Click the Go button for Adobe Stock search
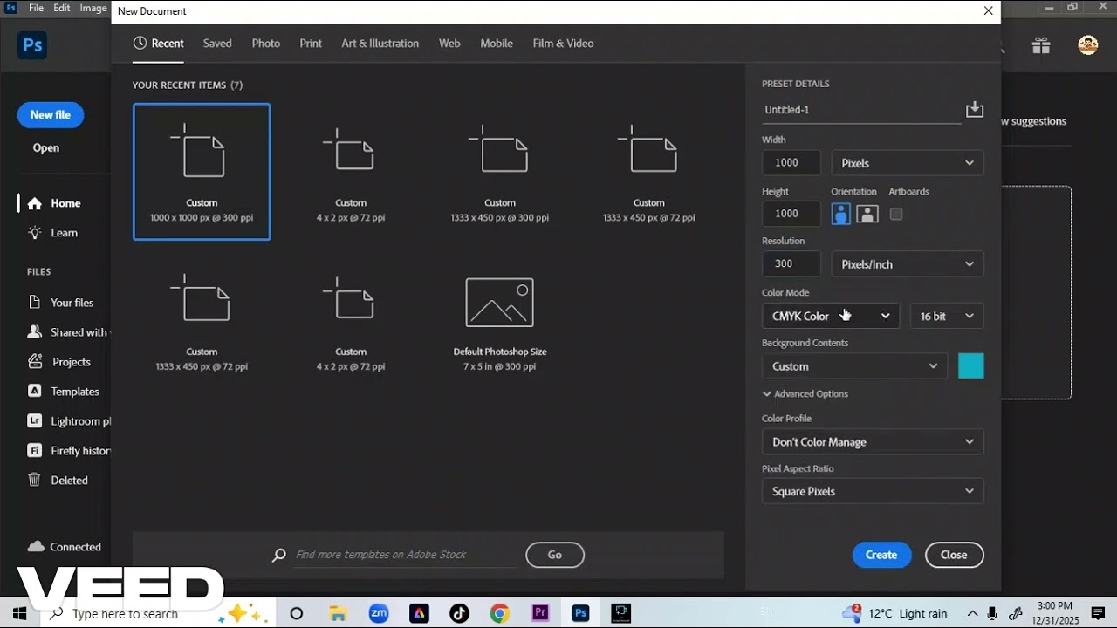Viewport: 1117px width, 628px height. click(x=555, y=555)
